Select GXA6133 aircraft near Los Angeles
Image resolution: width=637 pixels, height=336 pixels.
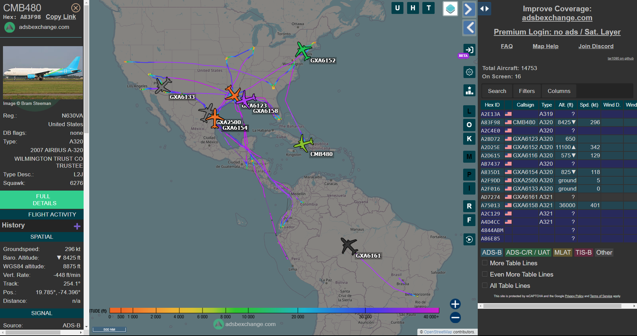click(x=163, y=85)
